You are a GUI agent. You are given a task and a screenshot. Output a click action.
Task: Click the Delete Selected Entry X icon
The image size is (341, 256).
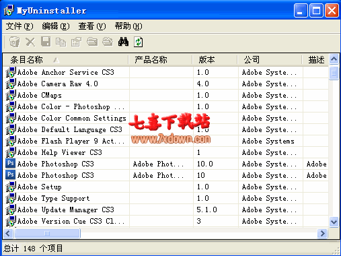tap(30, 42)
